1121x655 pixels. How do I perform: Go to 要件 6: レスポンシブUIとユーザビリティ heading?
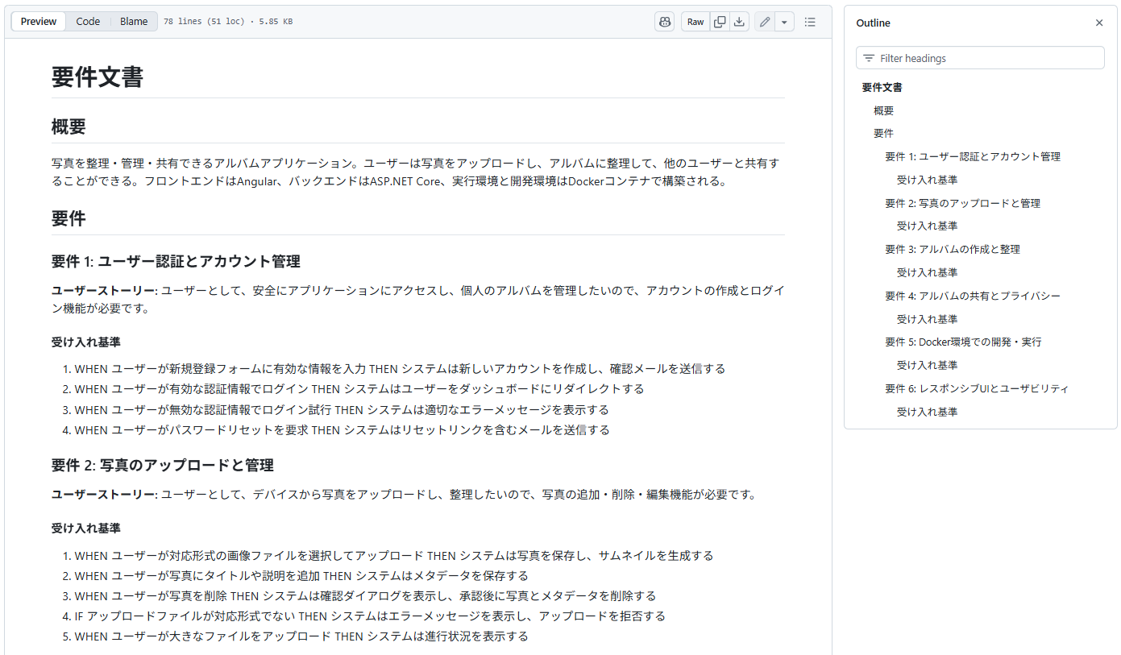(976, 388)
